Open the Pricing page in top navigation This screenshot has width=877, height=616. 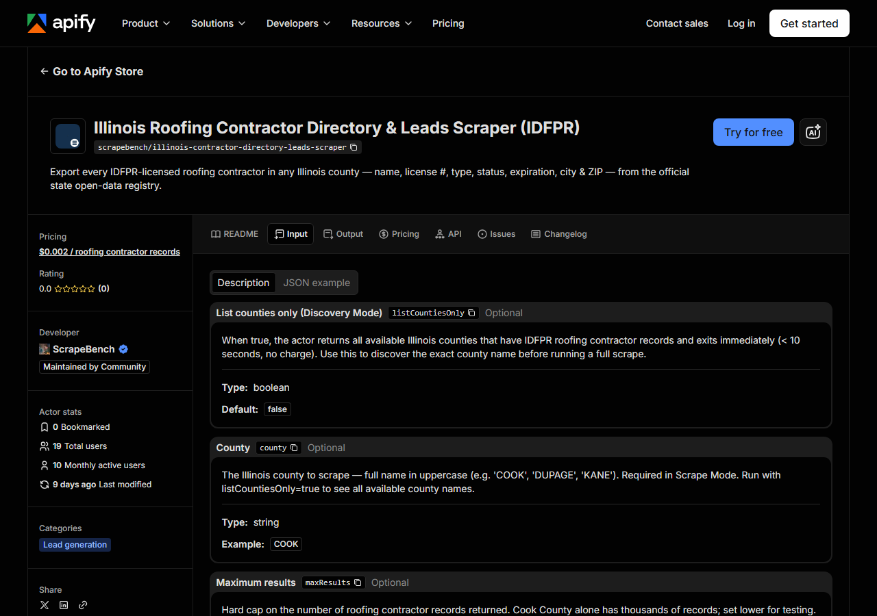tap(448, 23)
